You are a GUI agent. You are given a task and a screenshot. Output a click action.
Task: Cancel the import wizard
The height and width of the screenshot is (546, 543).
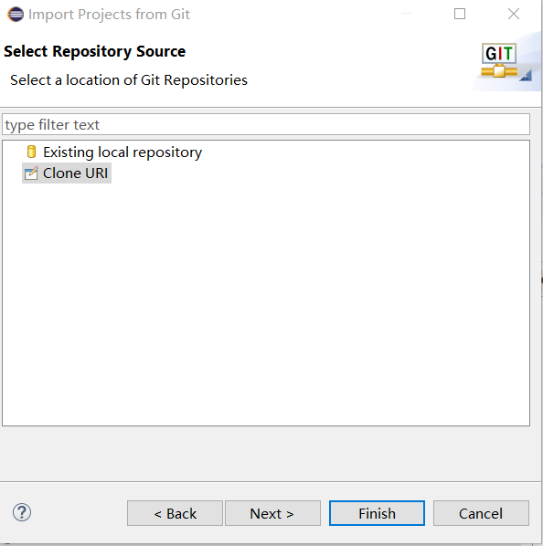point(481,513)
